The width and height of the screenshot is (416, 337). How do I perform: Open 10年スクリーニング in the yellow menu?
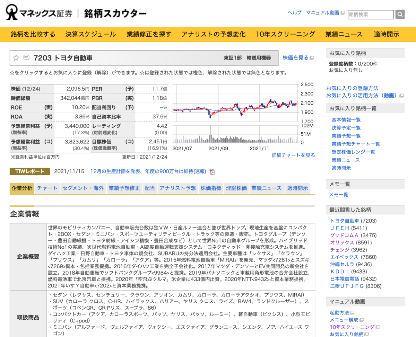pos(286,34)
